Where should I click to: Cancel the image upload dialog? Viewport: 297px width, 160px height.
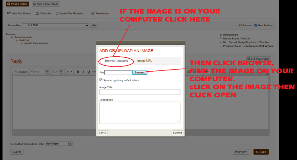tap(103, 133)
